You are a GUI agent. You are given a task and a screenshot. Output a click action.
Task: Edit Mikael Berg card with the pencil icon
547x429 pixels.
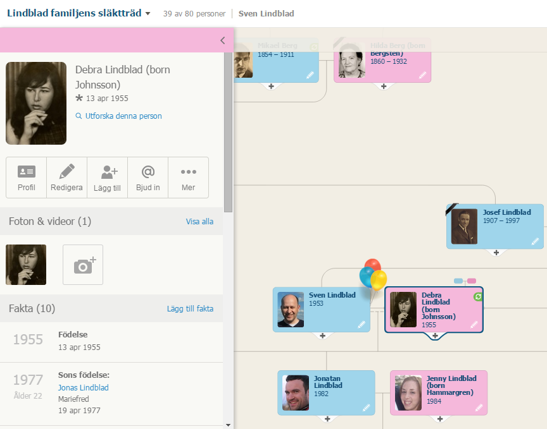(x=310, y=75)
